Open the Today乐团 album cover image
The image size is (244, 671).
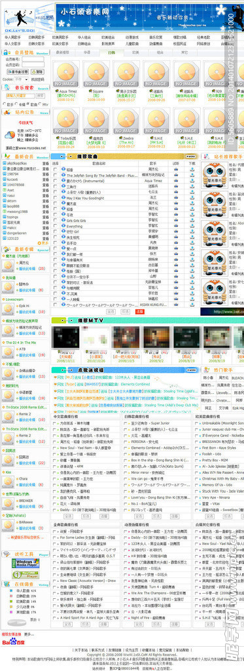pos(66,121)
